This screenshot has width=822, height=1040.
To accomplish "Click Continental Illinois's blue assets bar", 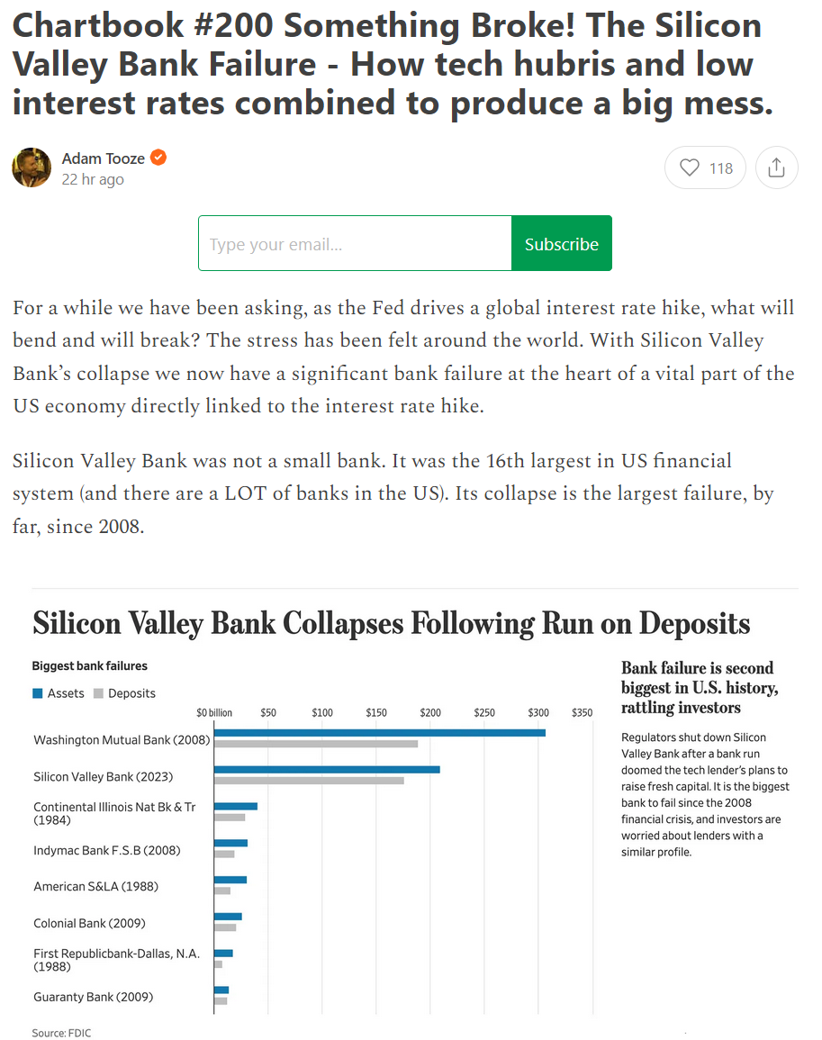I will coord(236,806).
